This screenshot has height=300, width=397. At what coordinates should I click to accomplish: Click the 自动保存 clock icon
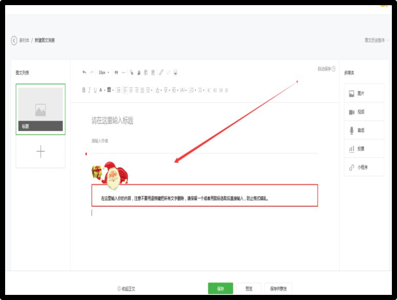[x=334, y=69]
